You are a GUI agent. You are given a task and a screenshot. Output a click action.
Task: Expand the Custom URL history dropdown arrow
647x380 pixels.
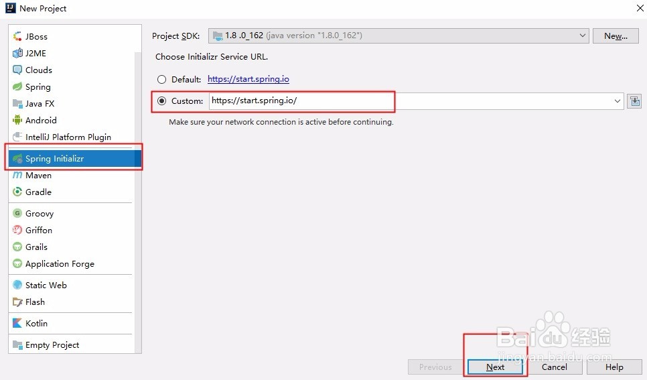[617, 101]
